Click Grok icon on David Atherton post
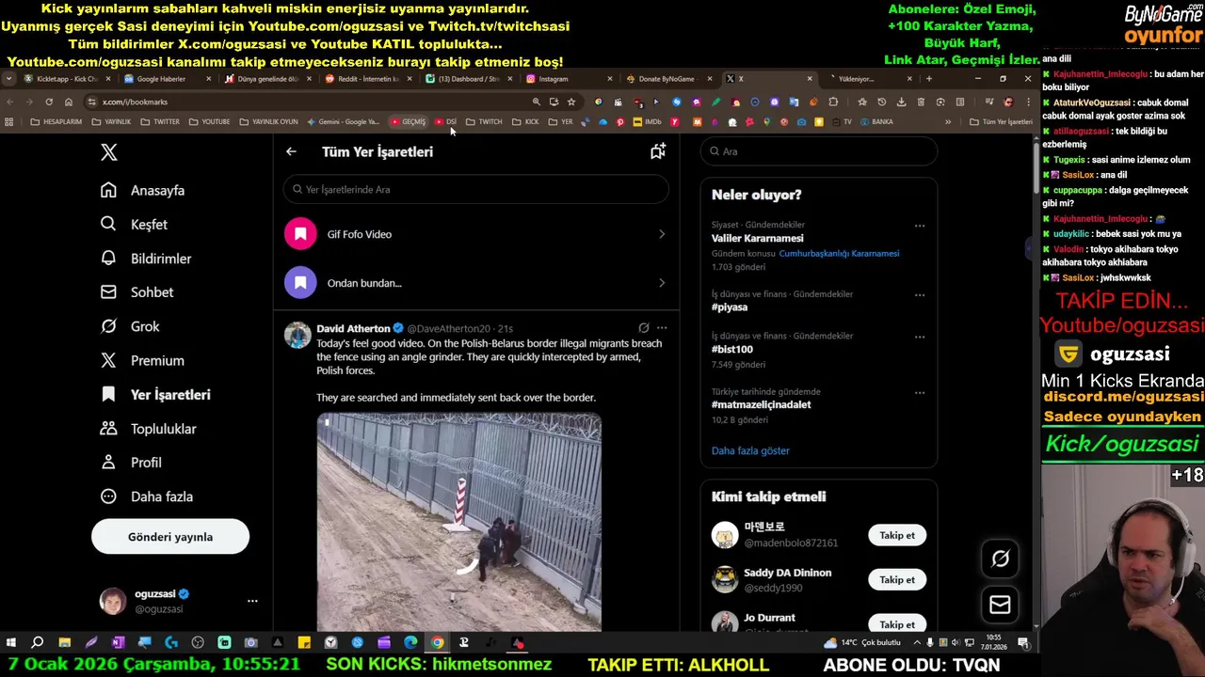The height and width of the screenshot is (677, 1205). pyautogui.click(x=644, y=328)
